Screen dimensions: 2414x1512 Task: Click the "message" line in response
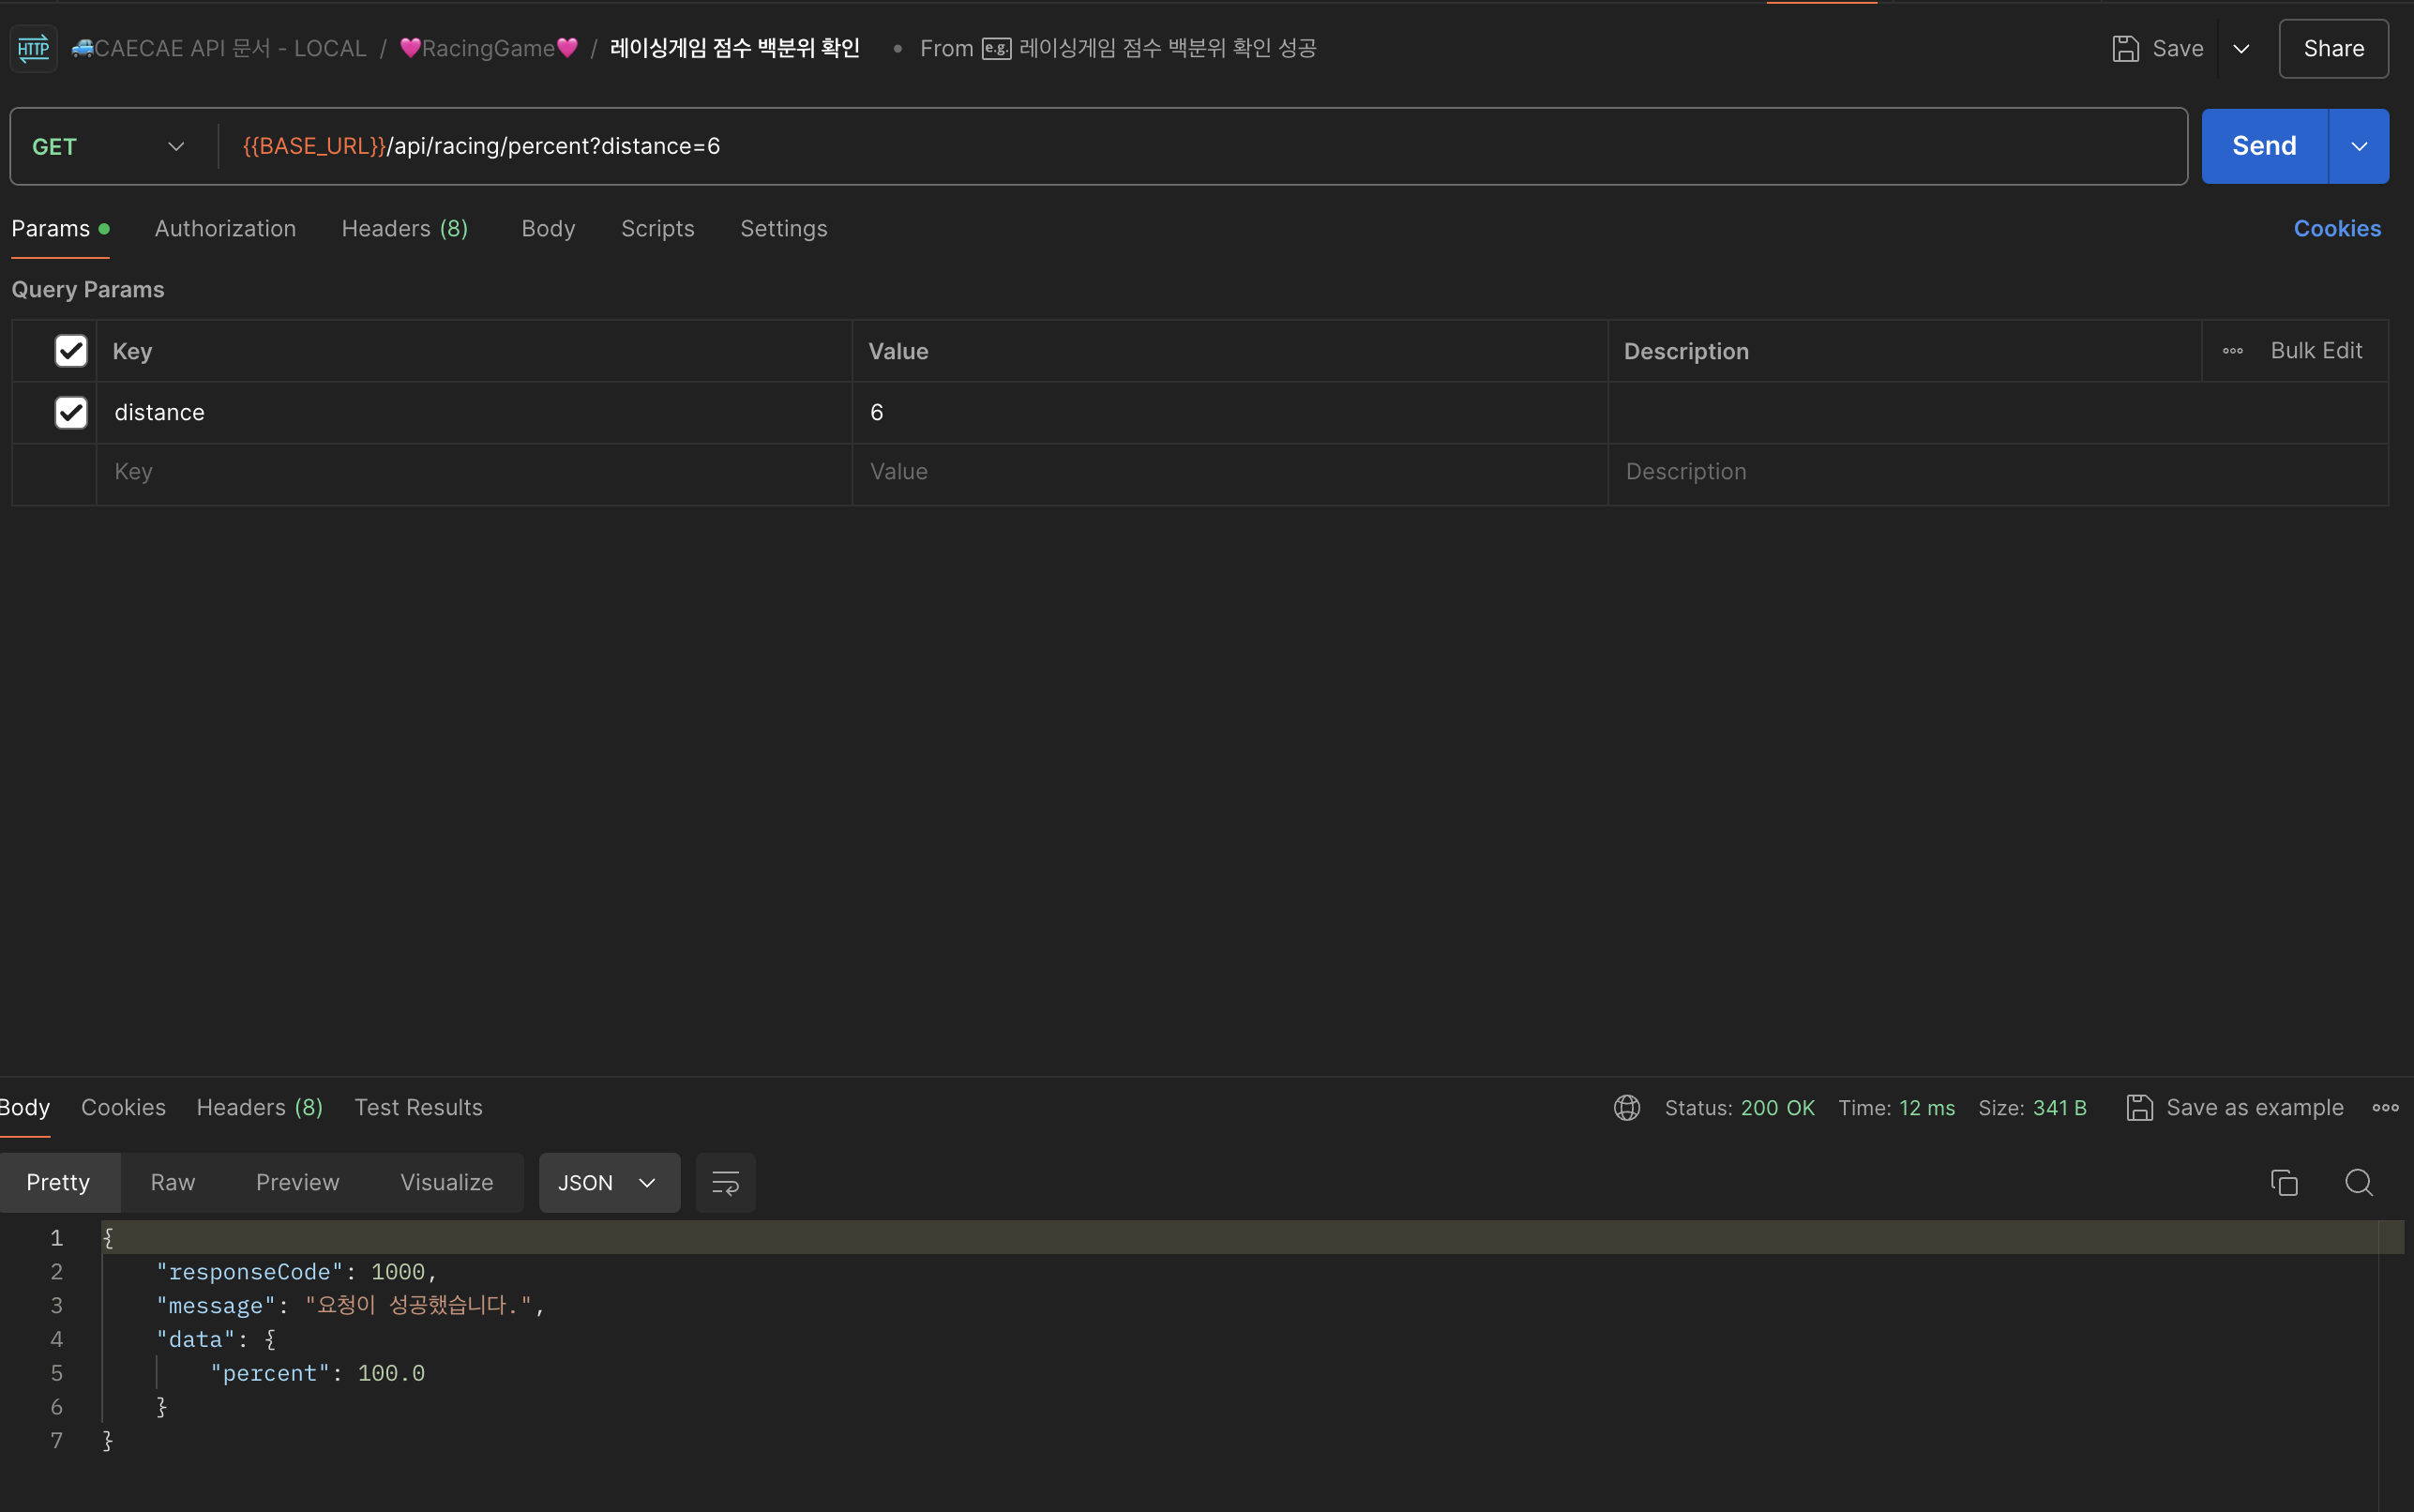(350, 1305)
